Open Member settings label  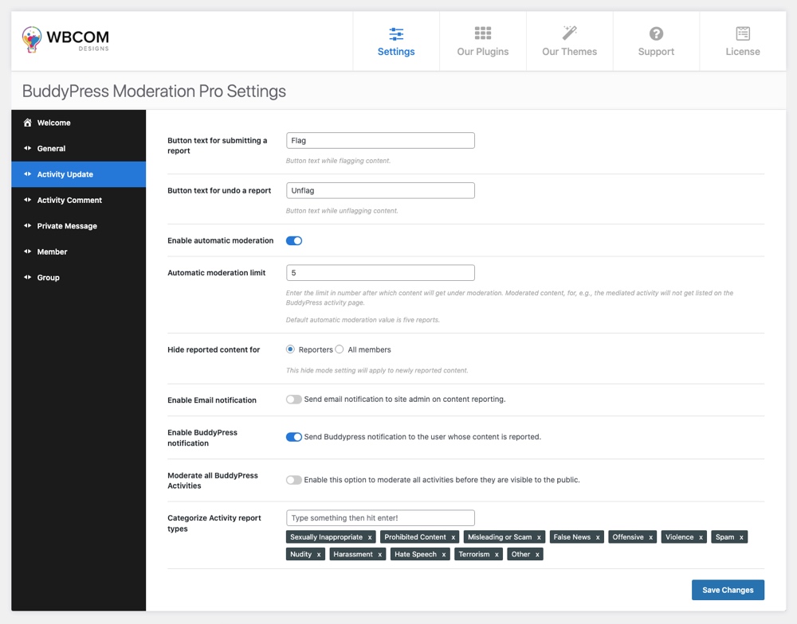click(x=53, y=252)
